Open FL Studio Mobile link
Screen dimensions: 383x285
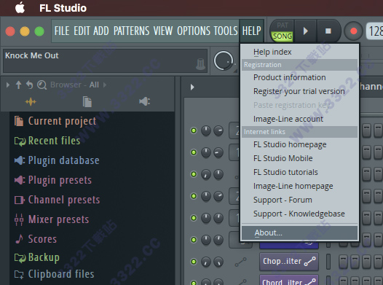click(x=299, y=158)
